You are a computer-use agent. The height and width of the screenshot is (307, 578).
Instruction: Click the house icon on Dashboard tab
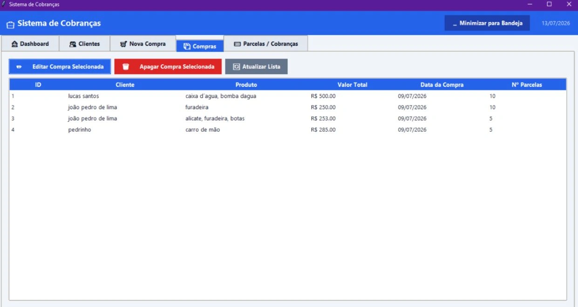coord(14,44)
